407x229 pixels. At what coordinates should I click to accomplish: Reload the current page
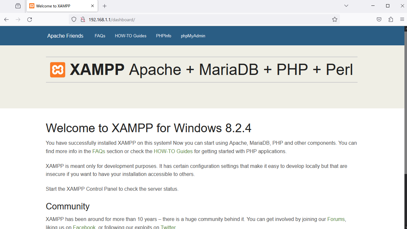click(x=30, y=20)
